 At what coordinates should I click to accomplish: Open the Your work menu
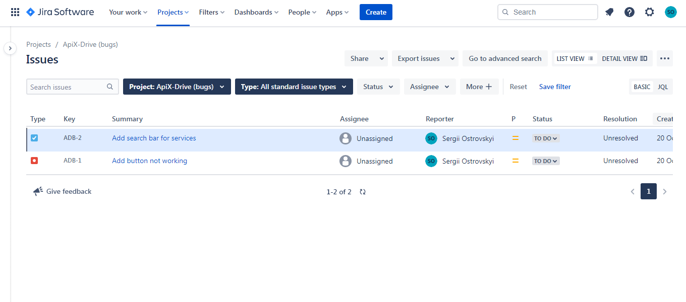coord(128,12)
